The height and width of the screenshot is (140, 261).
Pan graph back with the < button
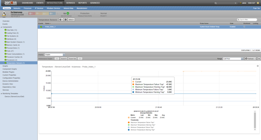tap(57, 59)
